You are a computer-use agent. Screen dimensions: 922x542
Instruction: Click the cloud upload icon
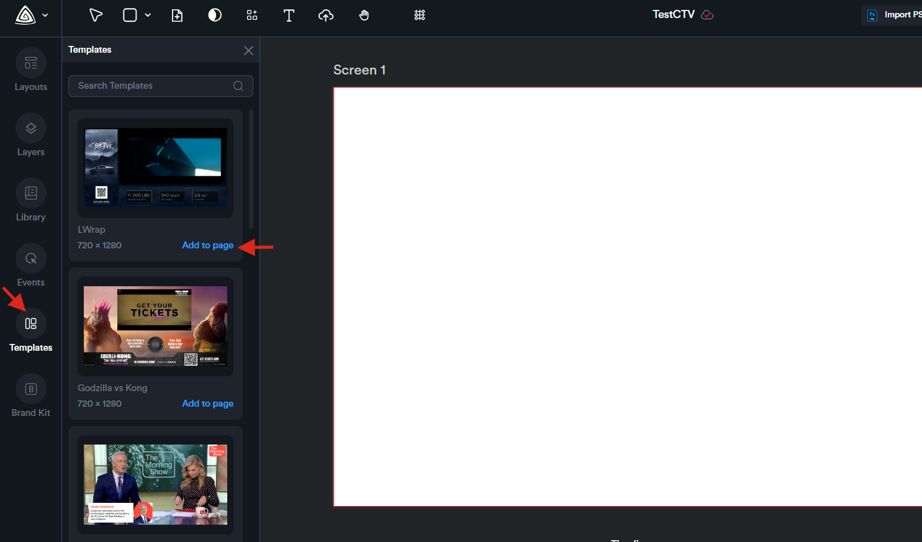326,16
